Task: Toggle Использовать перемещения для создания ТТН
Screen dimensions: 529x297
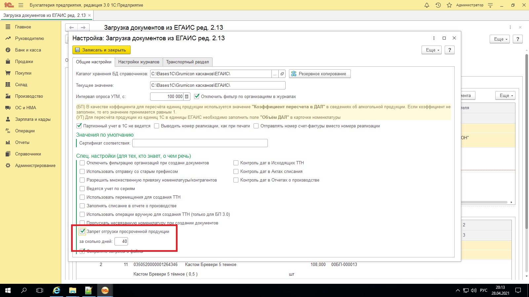Action: tap(82, 197)
